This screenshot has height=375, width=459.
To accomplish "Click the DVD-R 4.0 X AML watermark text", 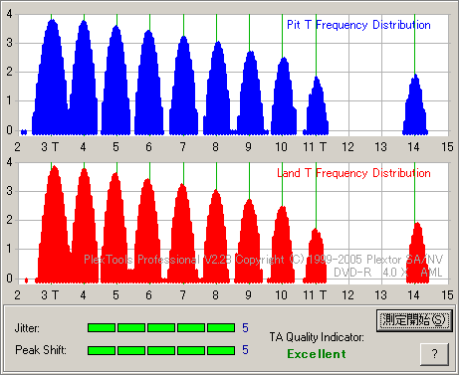I will click(x=388, y=273).
